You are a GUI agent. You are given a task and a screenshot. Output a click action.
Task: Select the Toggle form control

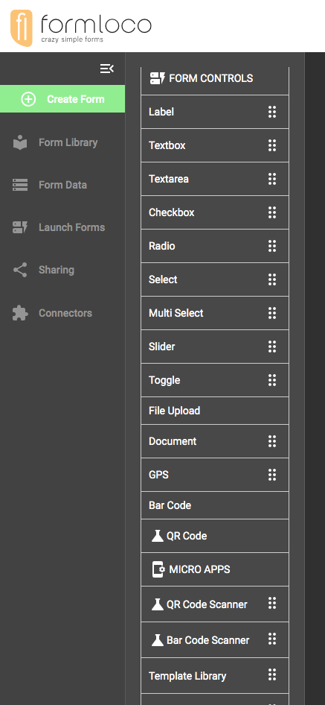tap(215, 380)
